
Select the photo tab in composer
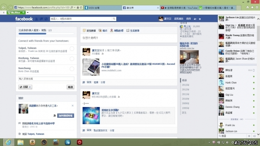pyautogui.click(x=103, y=30)
